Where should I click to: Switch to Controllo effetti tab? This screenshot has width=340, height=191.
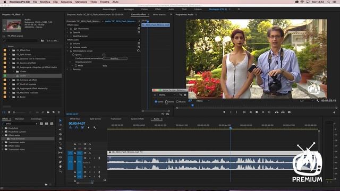[x=139, y=14]
